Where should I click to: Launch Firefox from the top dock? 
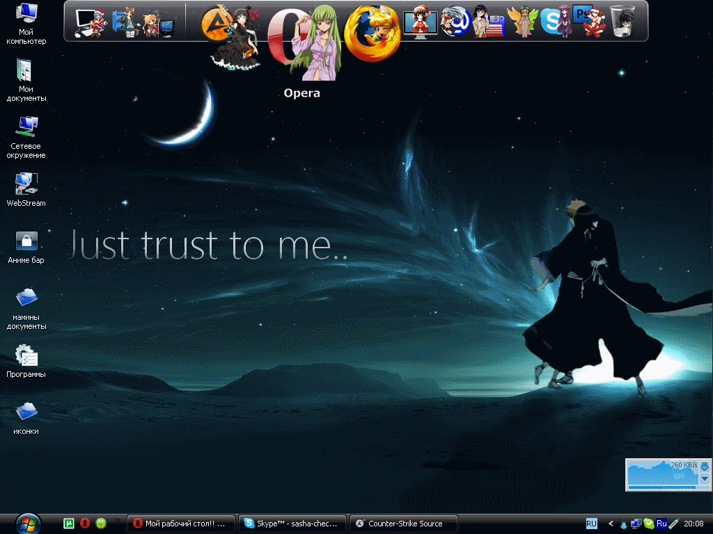click(372, 33)
